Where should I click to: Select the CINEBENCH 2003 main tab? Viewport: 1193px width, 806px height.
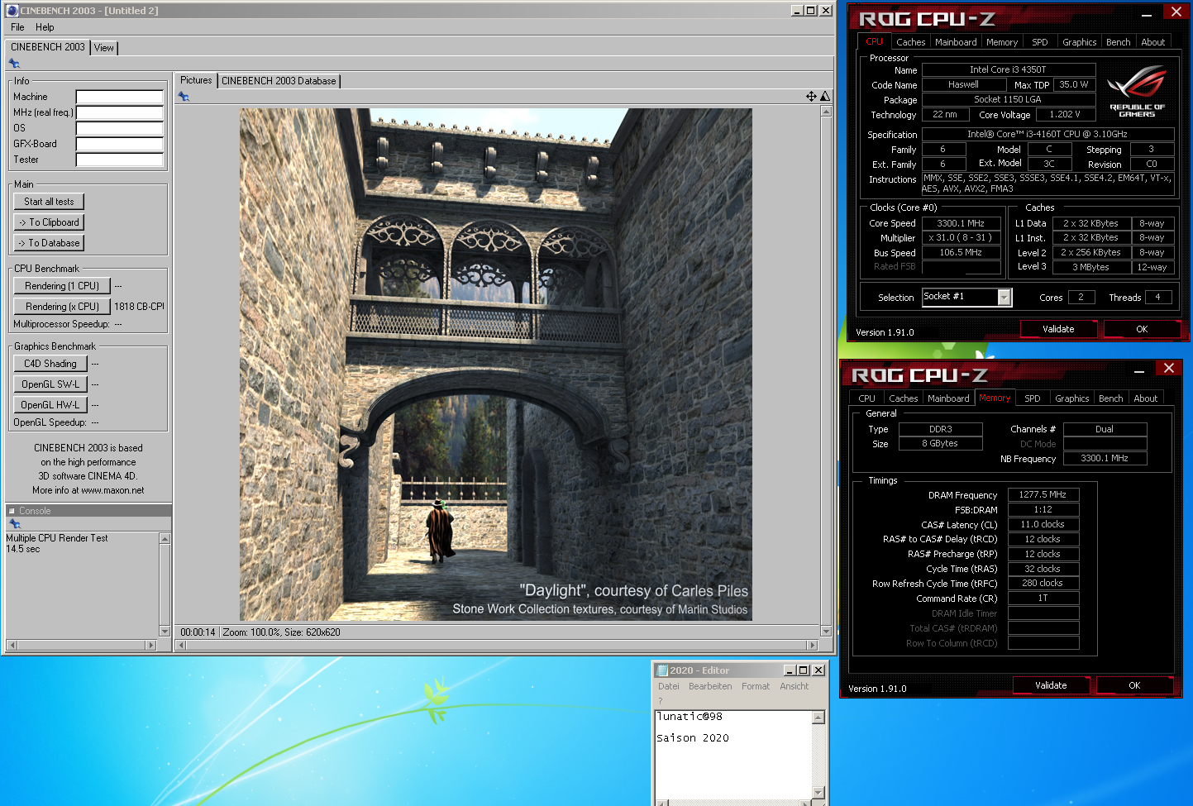48,47
